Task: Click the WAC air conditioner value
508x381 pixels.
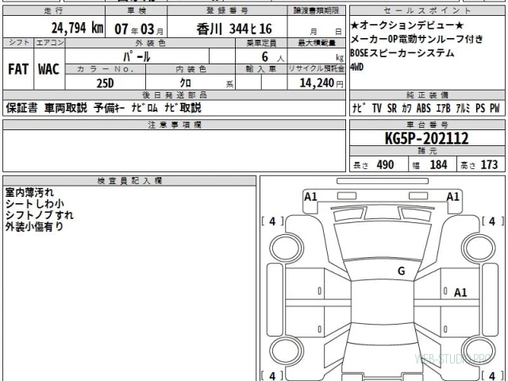Action: tap(49, 69)
